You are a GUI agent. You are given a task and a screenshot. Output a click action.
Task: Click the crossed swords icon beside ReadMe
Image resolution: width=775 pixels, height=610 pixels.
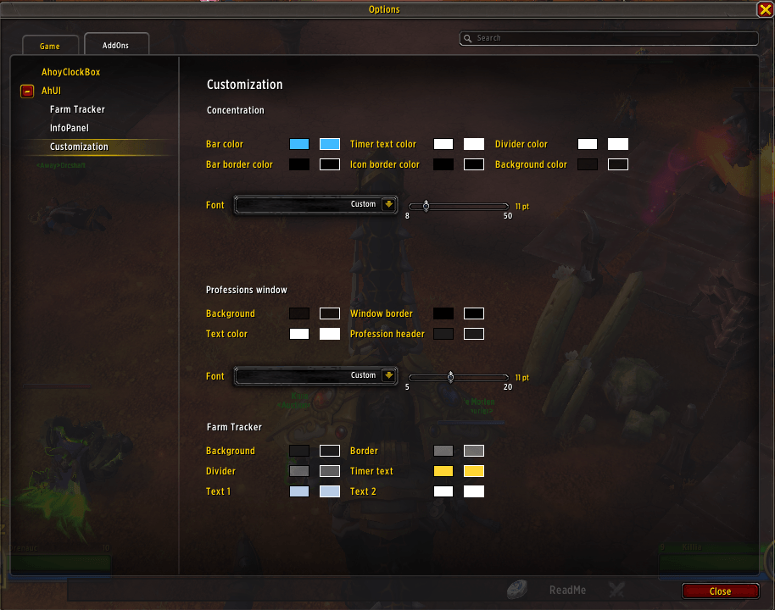click(616, 590)
